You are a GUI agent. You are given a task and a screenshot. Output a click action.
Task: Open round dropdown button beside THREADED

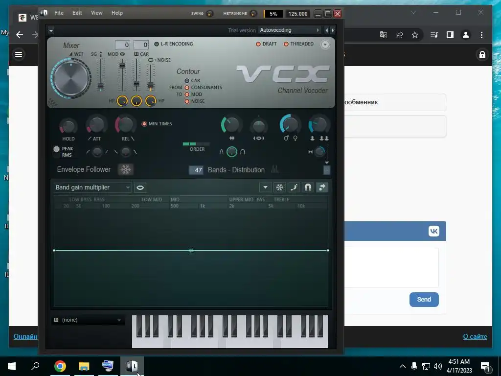point(325,45)
